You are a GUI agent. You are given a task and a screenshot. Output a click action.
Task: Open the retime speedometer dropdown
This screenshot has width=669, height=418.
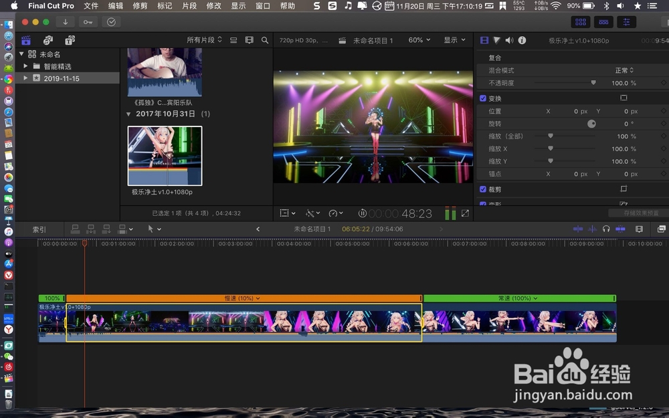335,213
